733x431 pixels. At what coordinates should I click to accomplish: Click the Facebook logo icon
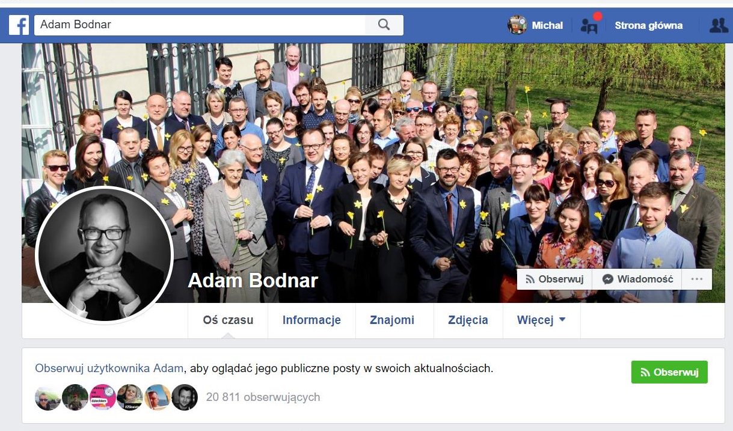pyautogui.click(x=19, y=25)
